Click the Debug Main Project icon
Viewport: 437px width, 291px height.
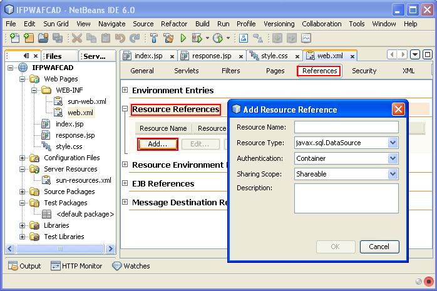tap(197, 38)
